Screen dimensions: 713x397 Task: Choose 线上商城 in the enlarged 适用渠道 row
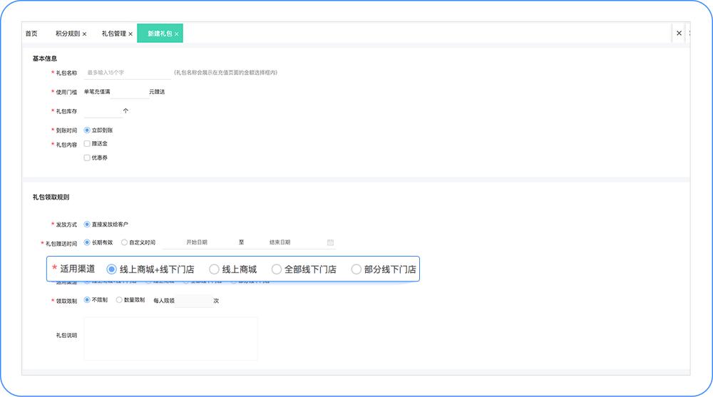click(x=214, y=269)
